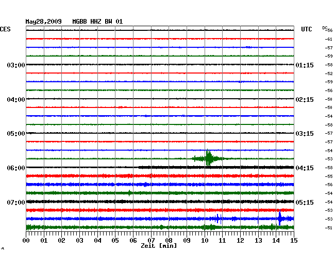Select minute tick label 14
This screenshot has width=335, height=254.
pos(276,240)
